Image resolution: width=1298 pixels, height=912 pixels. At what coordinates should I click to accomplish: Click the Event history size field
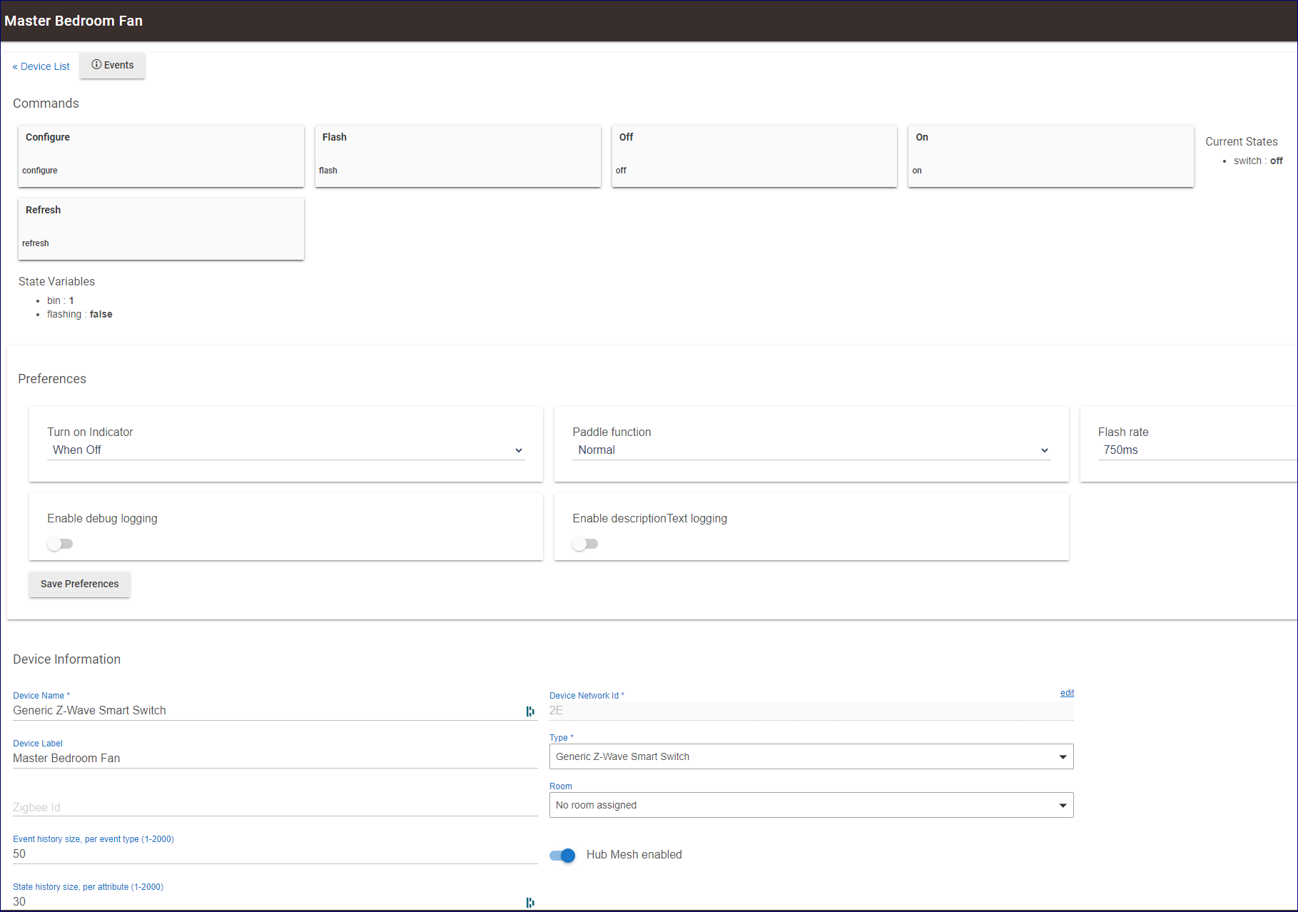(x=275, y=854)
